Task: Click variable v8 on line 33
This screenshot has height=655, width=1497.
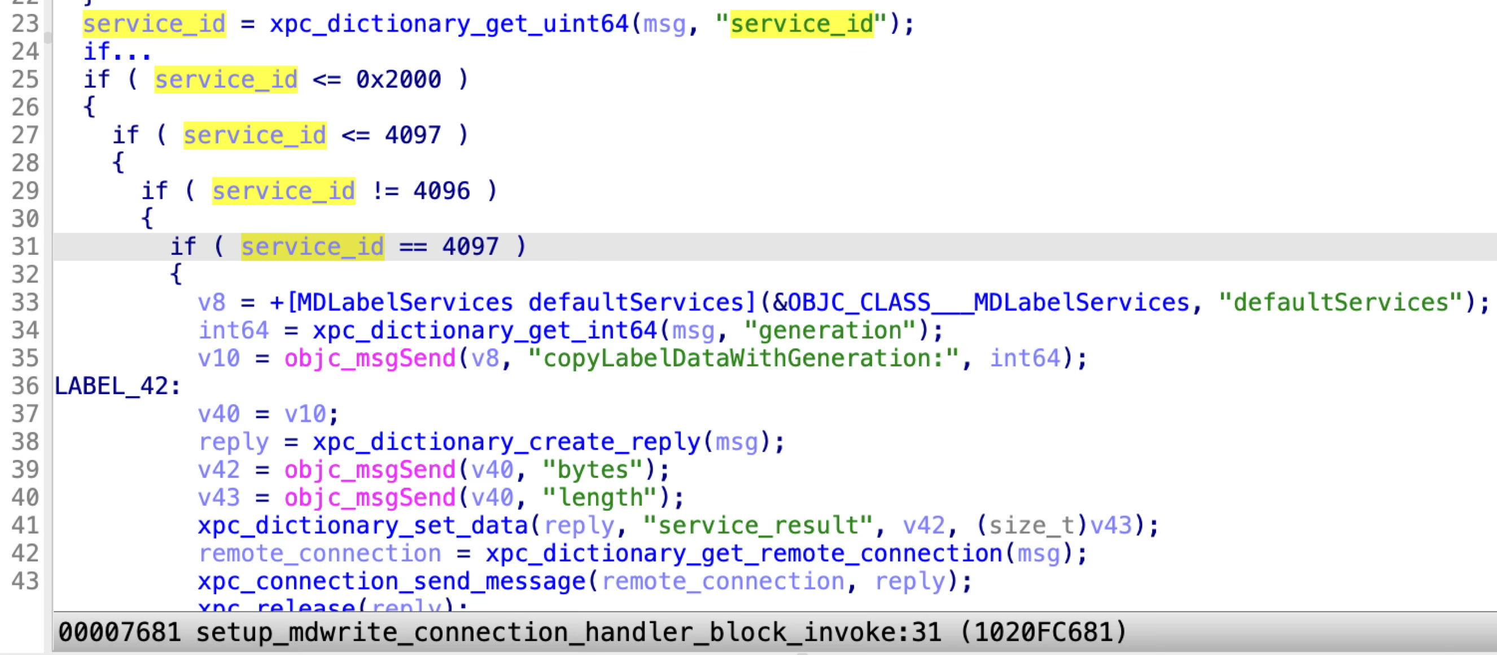Action: (x=212, y=302)
